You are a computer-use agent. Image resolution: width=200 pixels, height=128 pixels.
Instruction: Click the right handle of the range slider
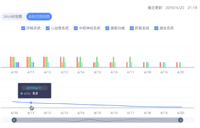(180, 120)
